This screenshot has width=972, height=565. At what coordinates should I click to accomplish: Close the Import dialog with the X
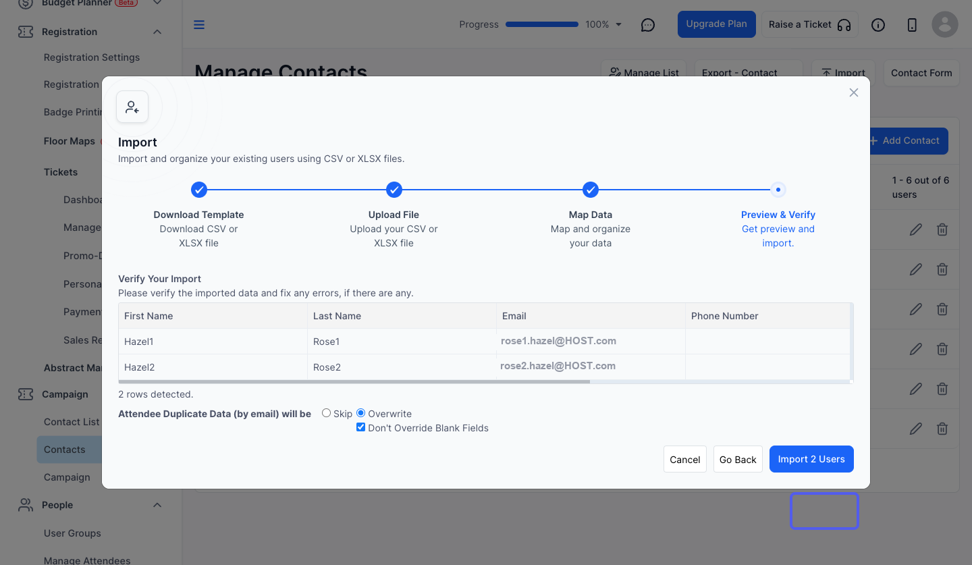click(854, 92)
